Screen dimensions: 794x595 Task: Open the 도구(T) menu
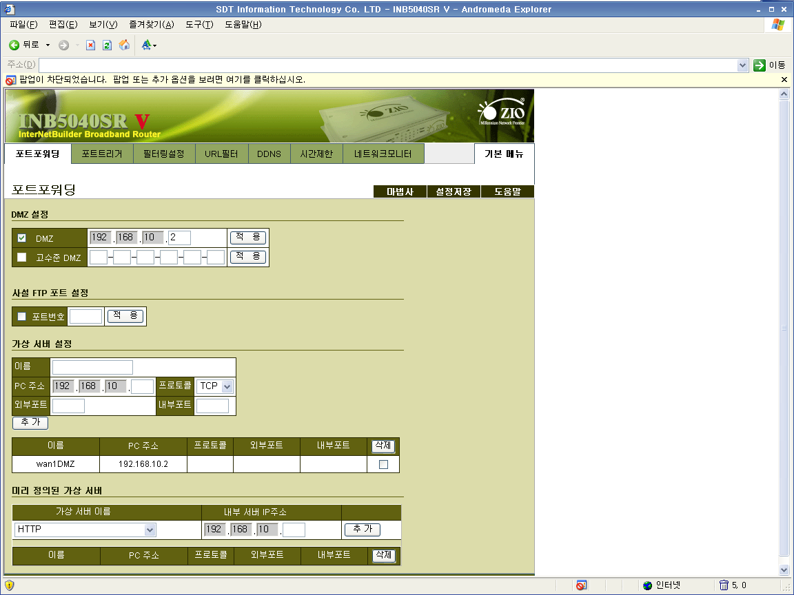tap(199, 24)
